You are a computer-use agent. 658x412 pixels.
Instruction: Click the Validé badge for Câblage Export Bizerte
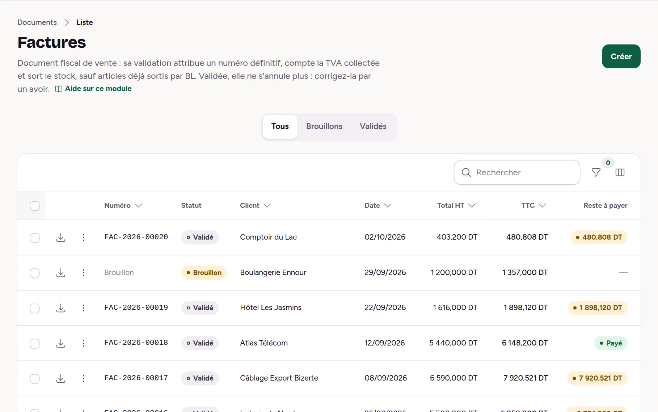[x=200, y=378]
